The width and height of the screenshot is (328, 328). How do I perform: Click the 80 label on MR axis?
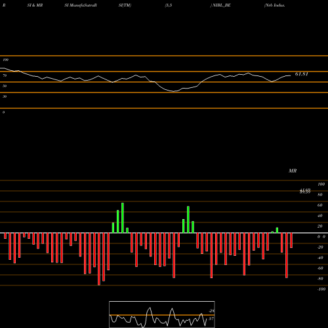(320, 195)
